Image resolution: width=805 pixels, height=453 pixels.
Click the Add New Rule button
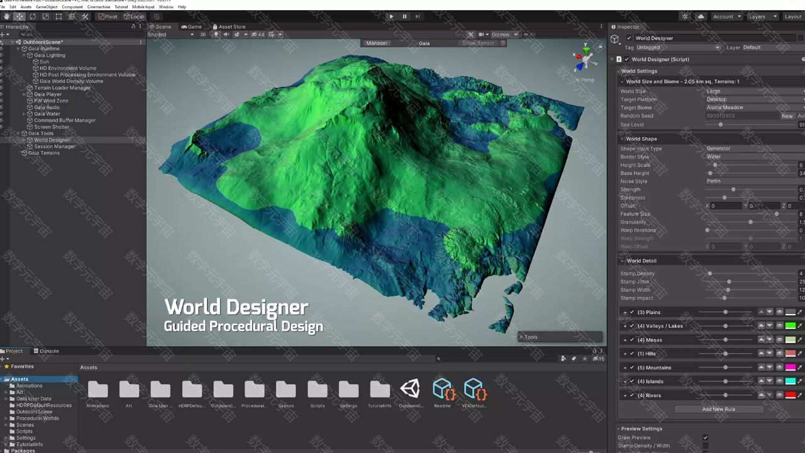(718, 409)
